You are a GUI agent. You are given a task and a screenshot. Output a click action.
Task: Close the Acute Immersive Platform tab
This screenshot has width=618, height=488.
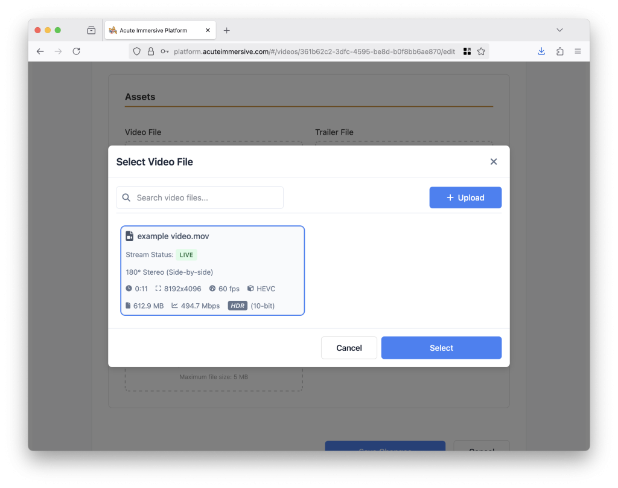208,30
